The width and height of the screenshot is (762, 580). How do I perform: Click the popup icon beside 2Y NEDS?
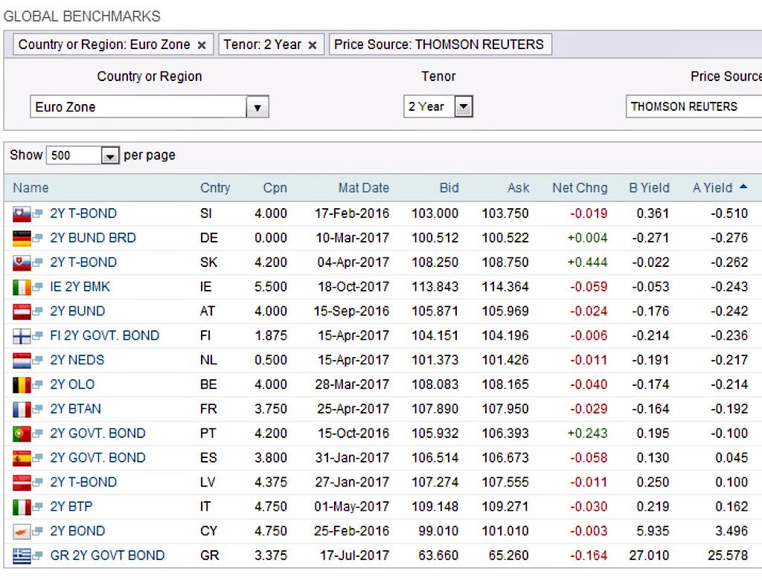37,361
